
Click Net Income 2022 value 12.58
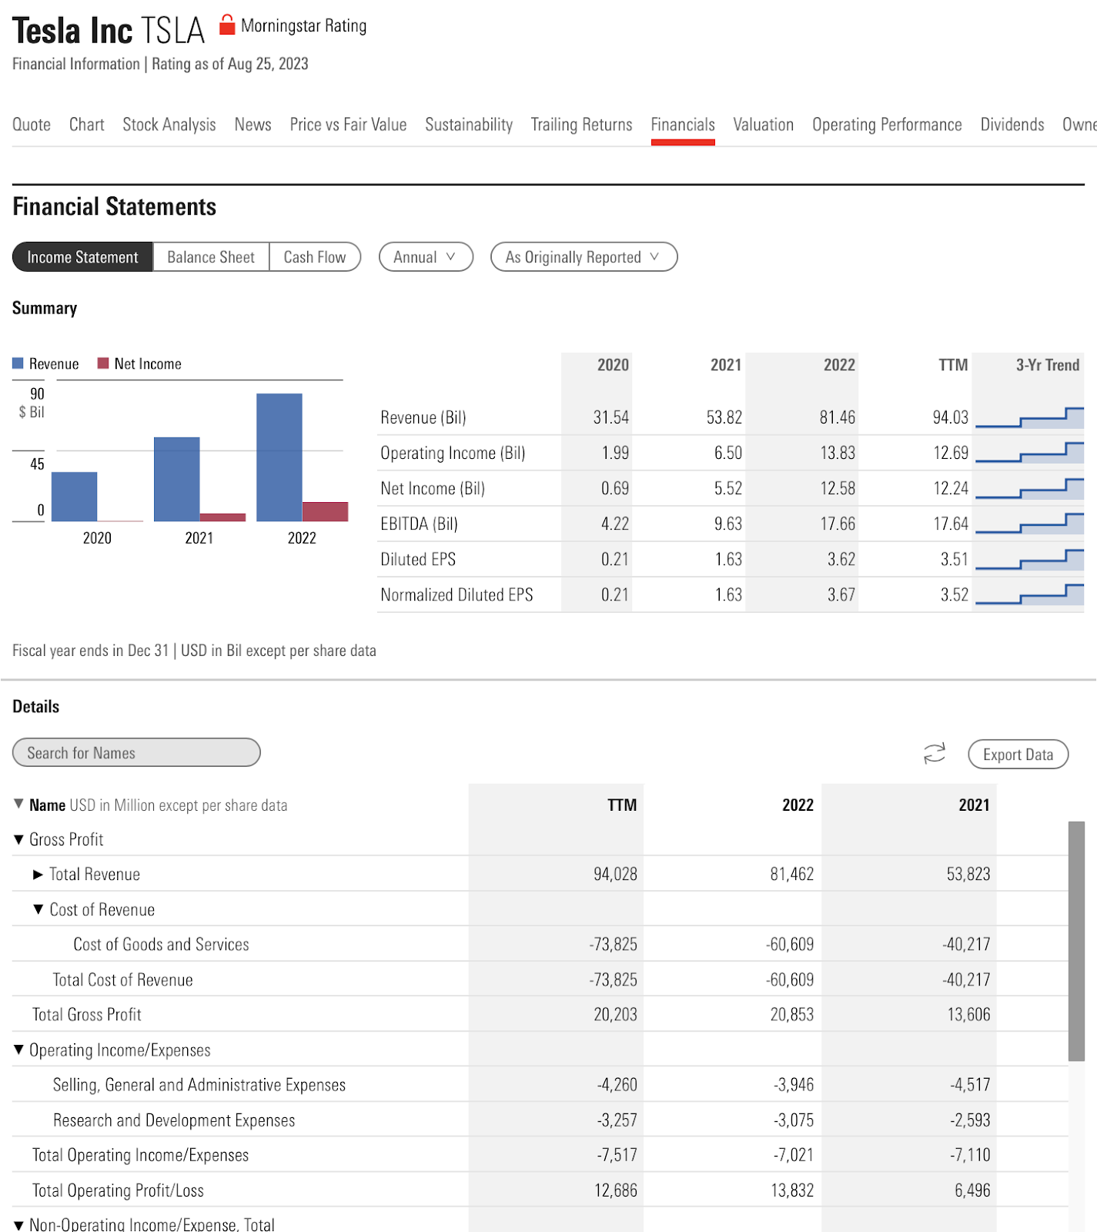[838, 488]
